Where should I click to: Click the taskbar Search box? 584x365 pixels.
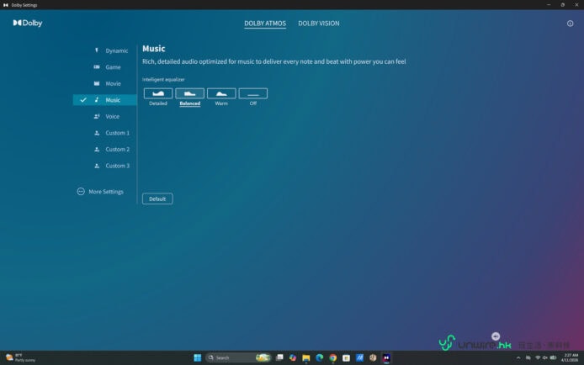click(238, 357)
